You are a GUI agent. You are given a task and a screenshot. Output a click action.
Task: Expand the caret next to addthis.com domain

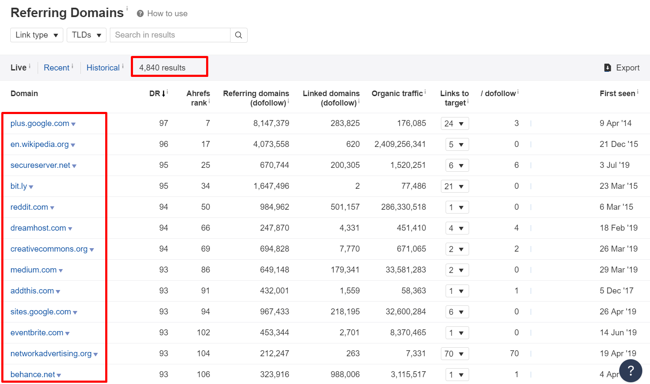pos(58,292)
